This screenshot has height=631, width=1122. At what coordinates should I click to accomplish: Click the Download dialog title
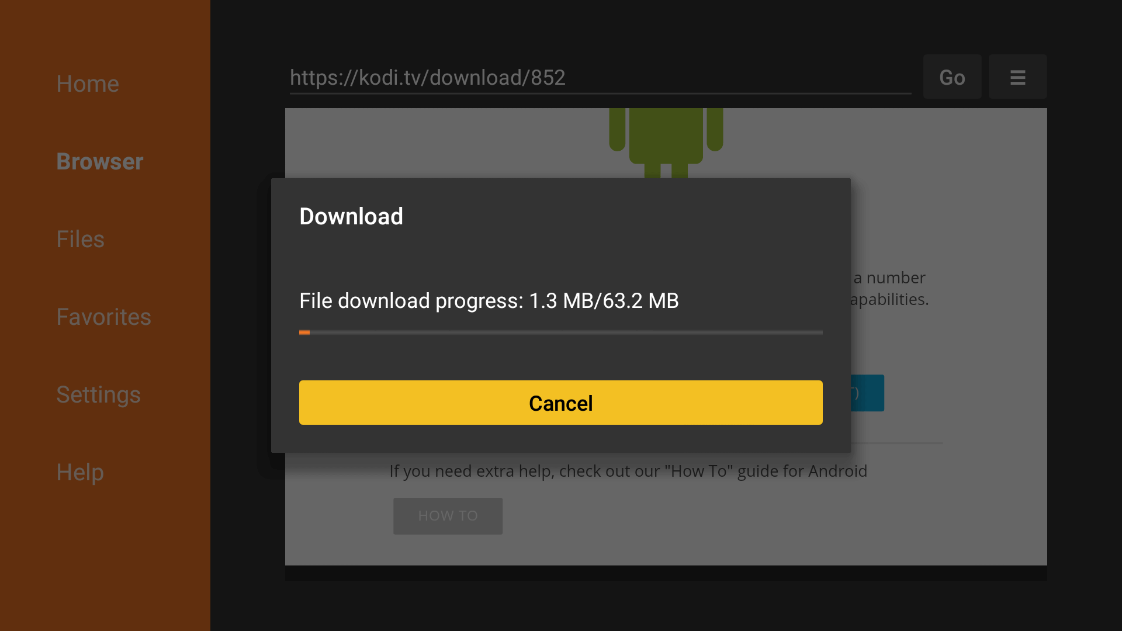click(x=351, y=216)
